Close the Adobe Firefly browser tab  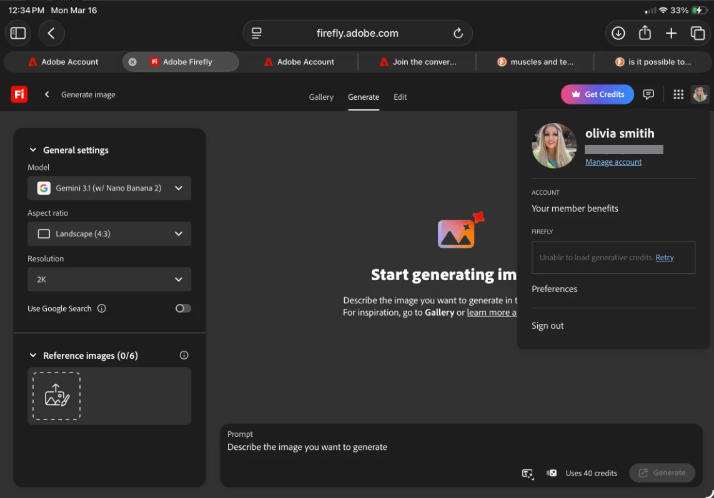point(132,62)
